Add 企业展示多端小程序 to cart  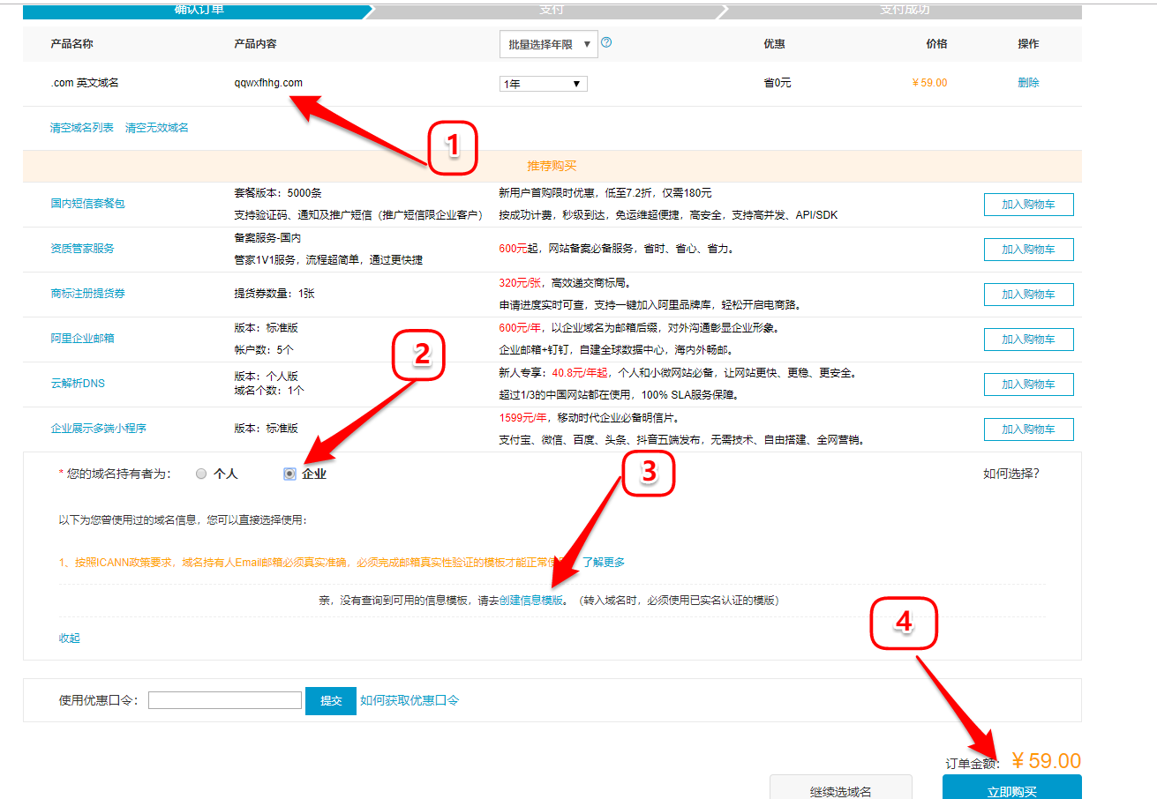[x=1028, y=429]
